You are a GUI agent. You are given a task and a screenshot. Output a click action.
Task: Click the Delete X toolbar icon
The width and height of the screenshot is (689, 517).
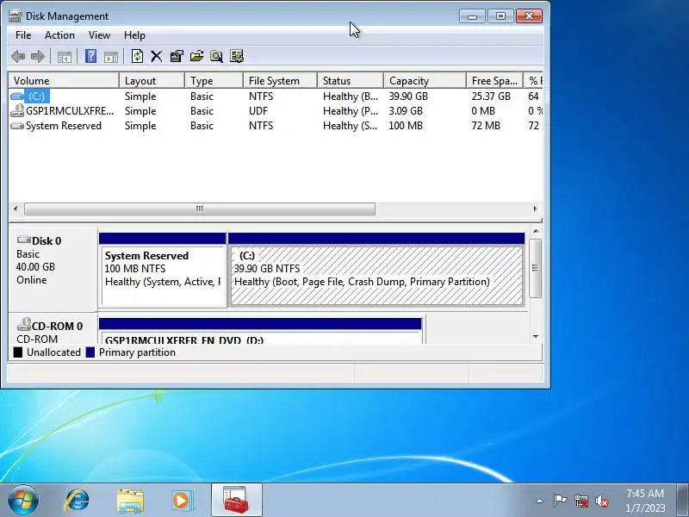tap(157, 56)
